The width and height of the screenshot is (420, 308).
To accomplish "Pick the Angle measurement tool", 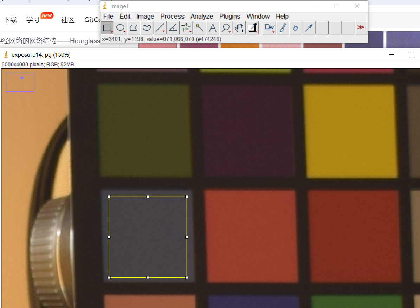I will 173,28.
